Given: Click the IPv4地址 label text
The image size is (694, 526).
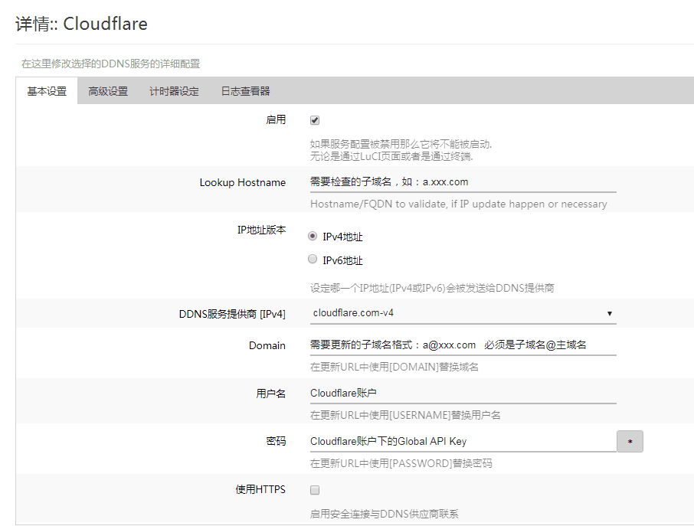Looking at the screenshot, I should pos(342,237).
